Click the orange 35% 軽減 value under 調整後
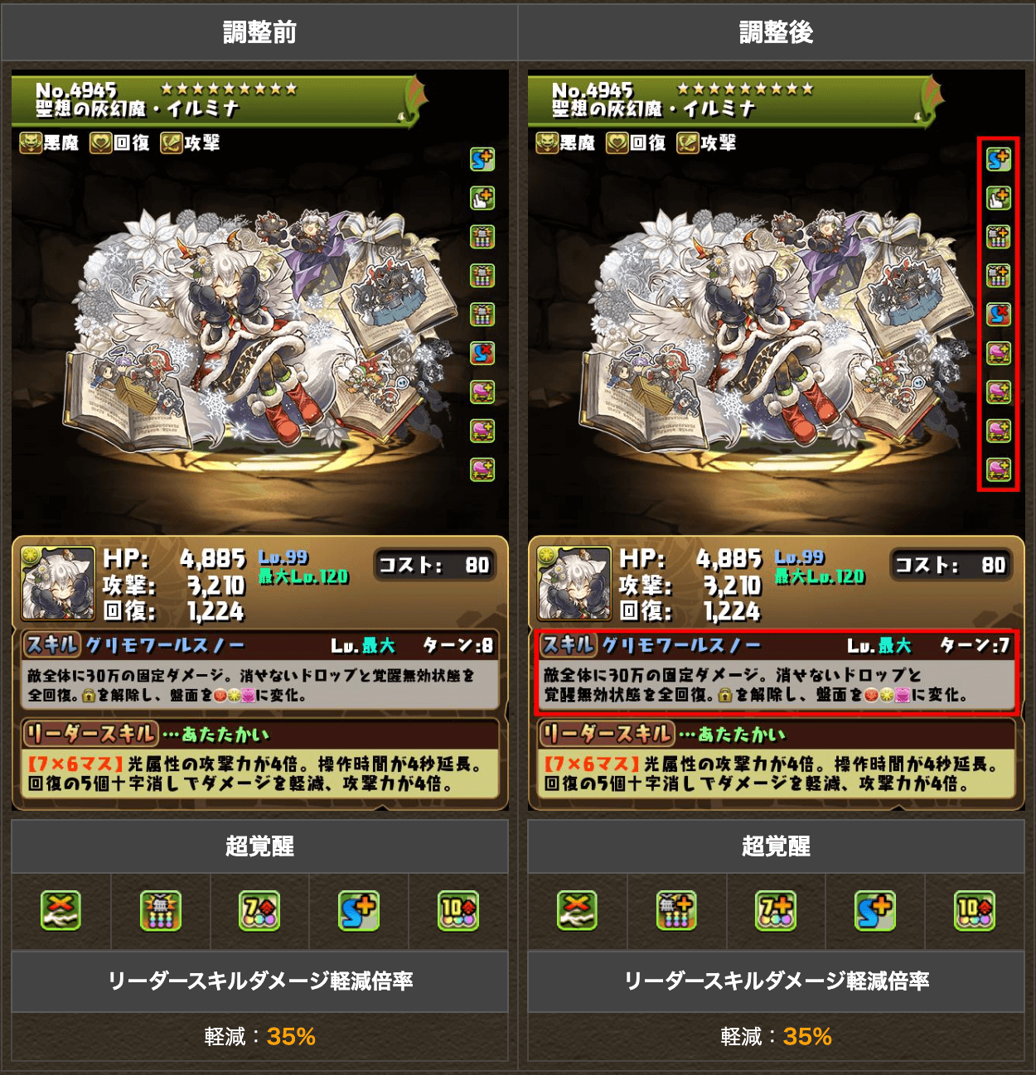The image size is (1036, 1075). 807,1036
